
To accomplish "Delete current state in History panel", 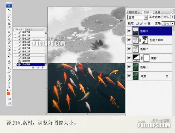I will (43, 68).
